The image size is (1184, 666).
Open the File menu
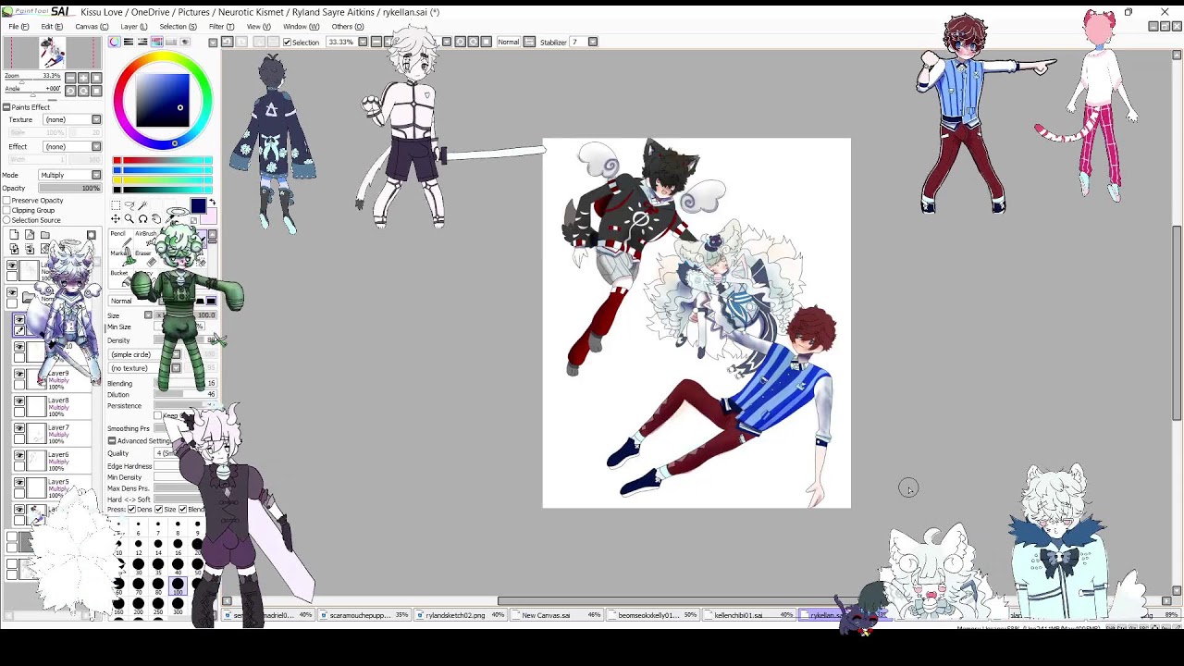pos(18,26)
